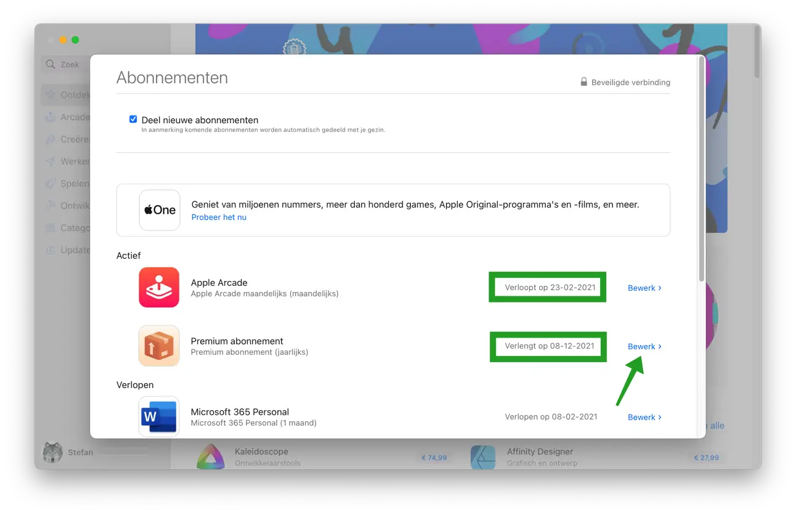Edit the Apple Arcade subscription via Bewerk
This screenshot has height=515, width=796.
[644, 288]
